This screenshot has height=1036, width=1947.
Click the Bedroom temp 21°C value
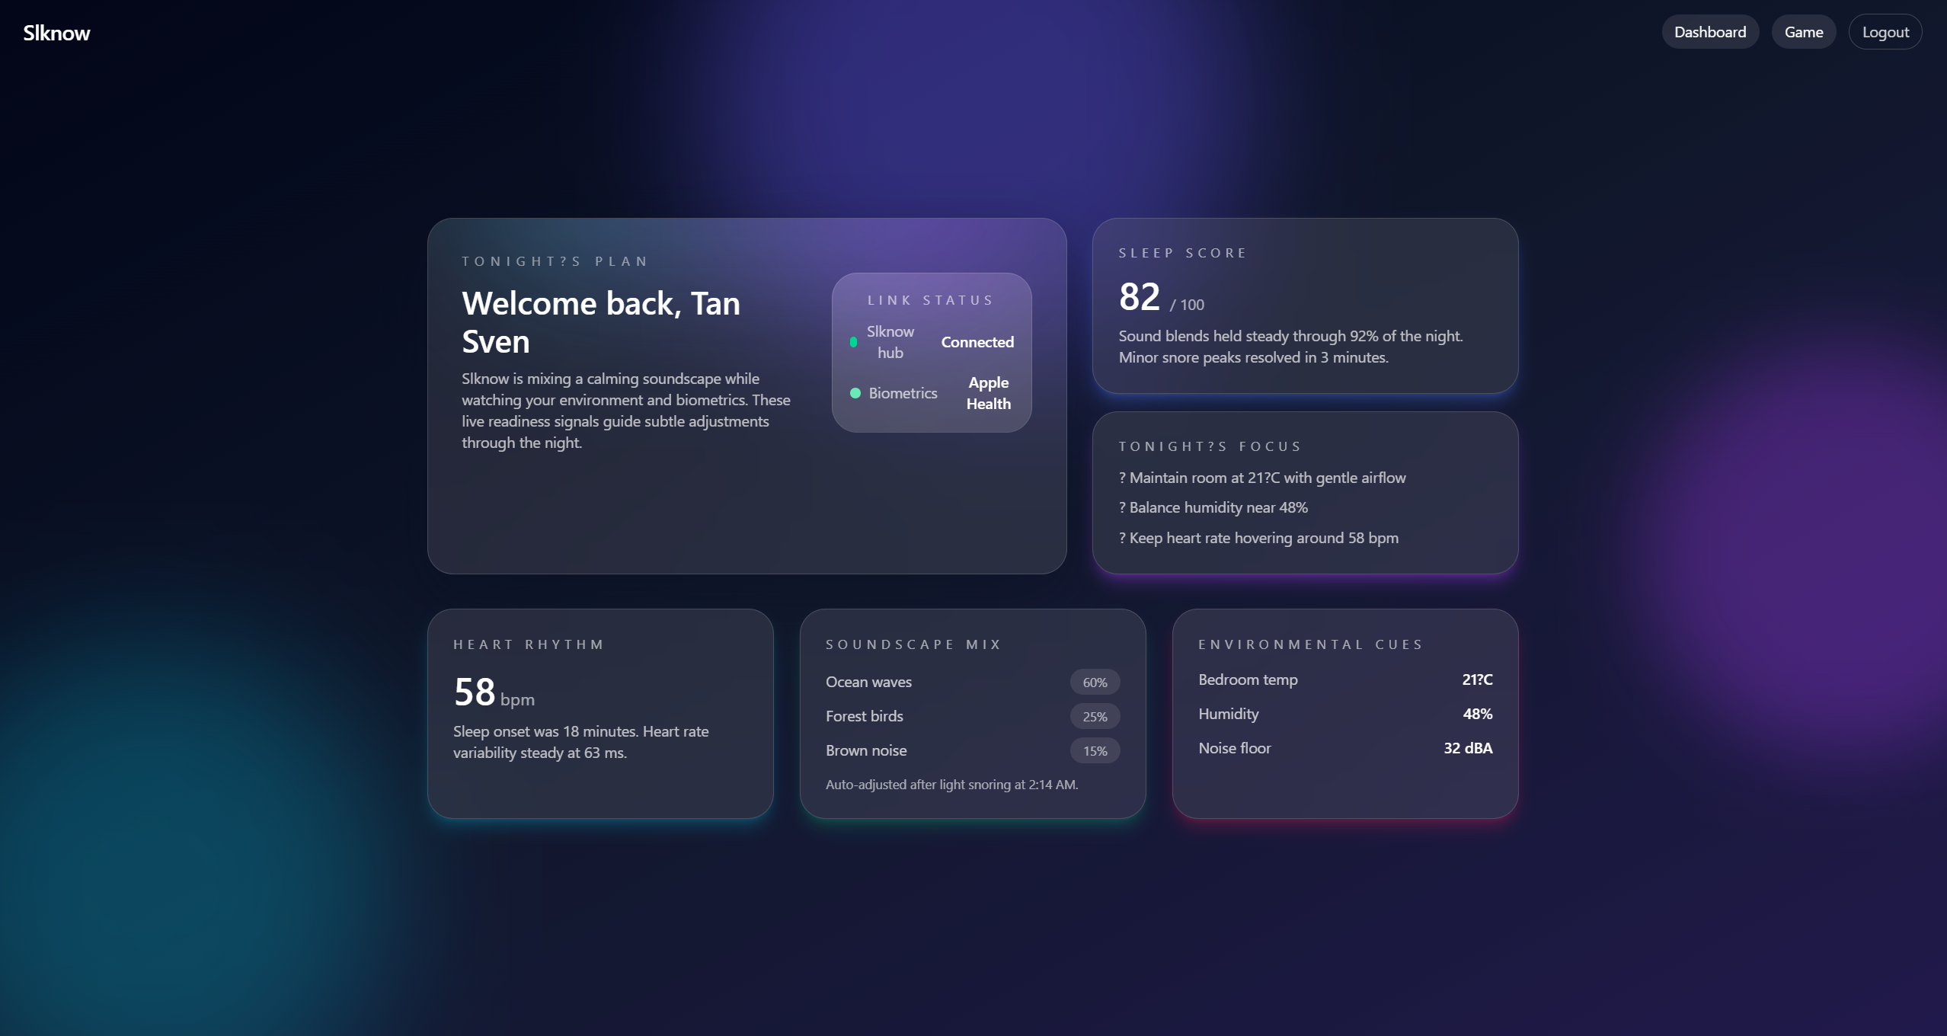click(1476, 679)
